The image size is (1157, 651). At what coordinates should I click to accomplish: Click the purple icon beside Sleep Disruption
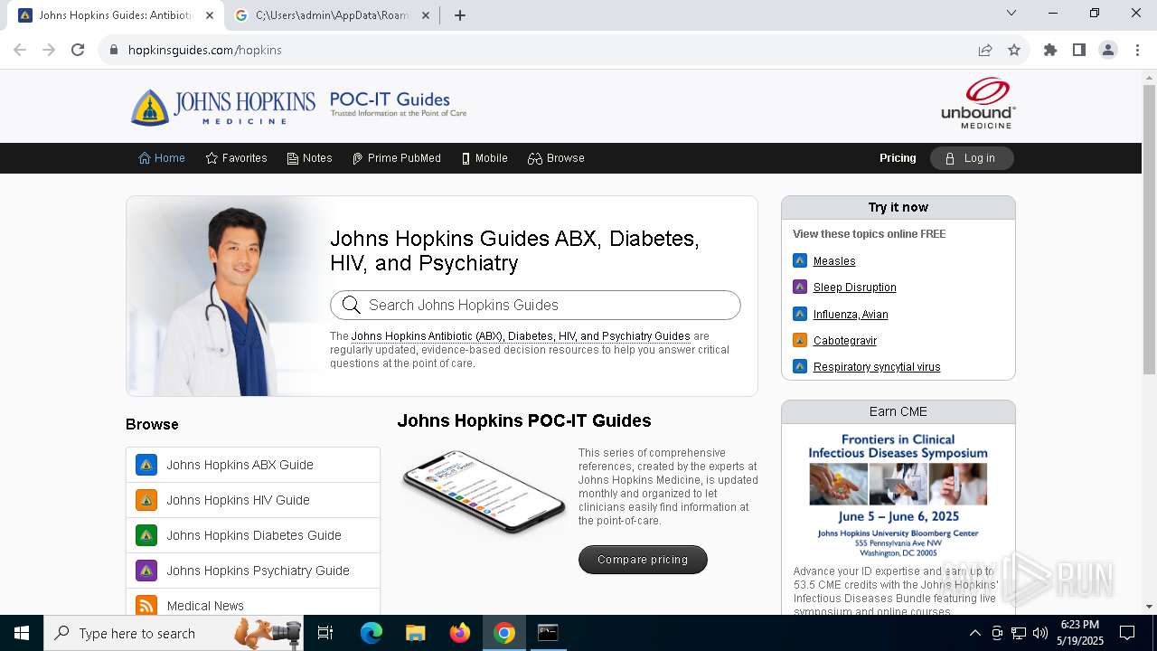pyautogui.click(x=800, y=287)
